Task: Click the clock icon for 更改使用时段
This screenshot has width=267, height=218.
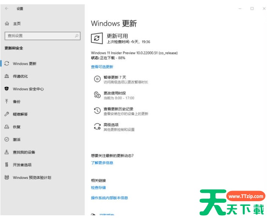Action: coord(97,95)
